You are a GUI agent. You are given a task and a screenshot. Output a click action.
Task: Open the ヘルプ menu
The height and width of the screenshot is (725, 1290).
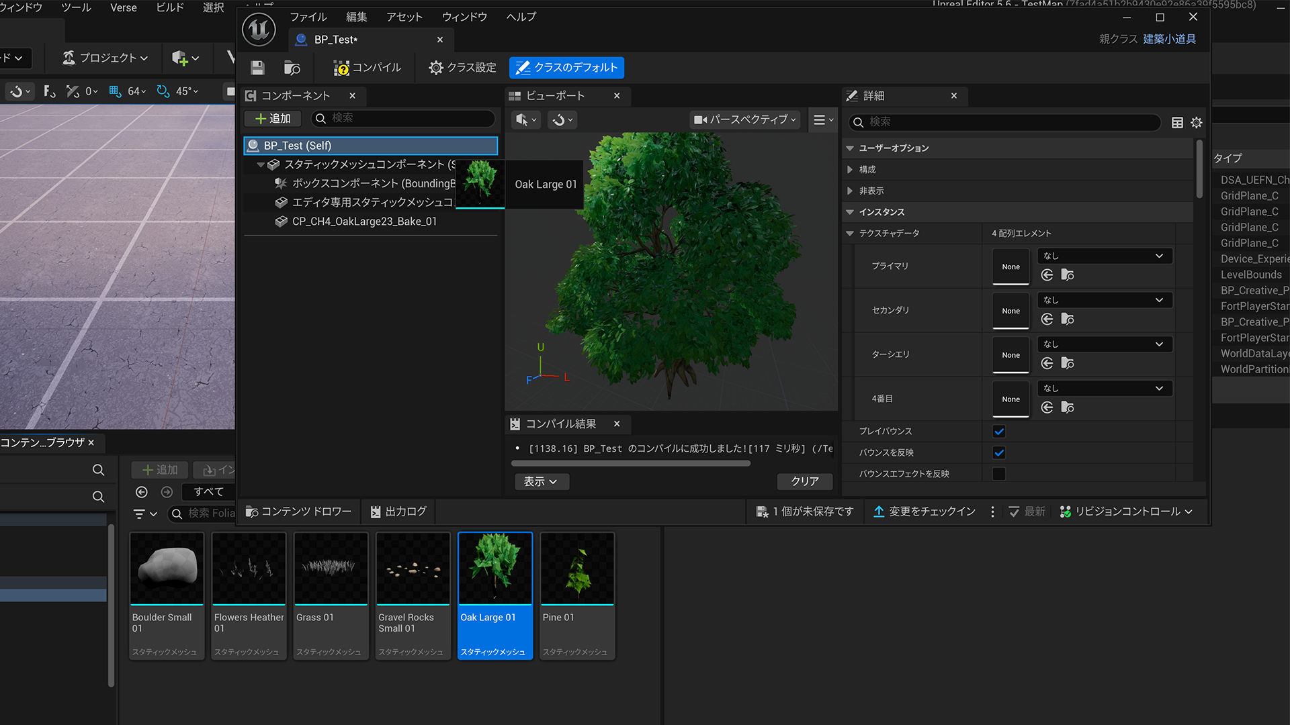click(521, 17)
